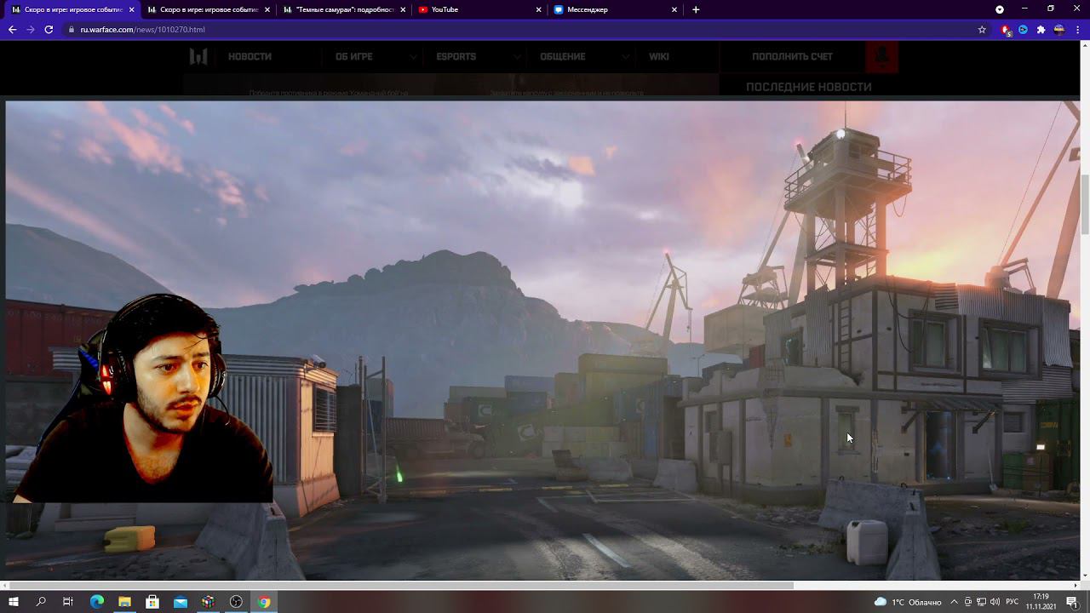The image size is (1090, 613).
Task: Click the red user account icon
Action: [x=882, y=56]
